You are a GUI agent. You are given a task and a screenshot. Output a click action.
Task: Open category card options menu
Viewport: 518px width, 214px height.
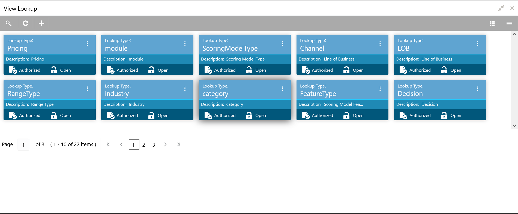point(283,89)
